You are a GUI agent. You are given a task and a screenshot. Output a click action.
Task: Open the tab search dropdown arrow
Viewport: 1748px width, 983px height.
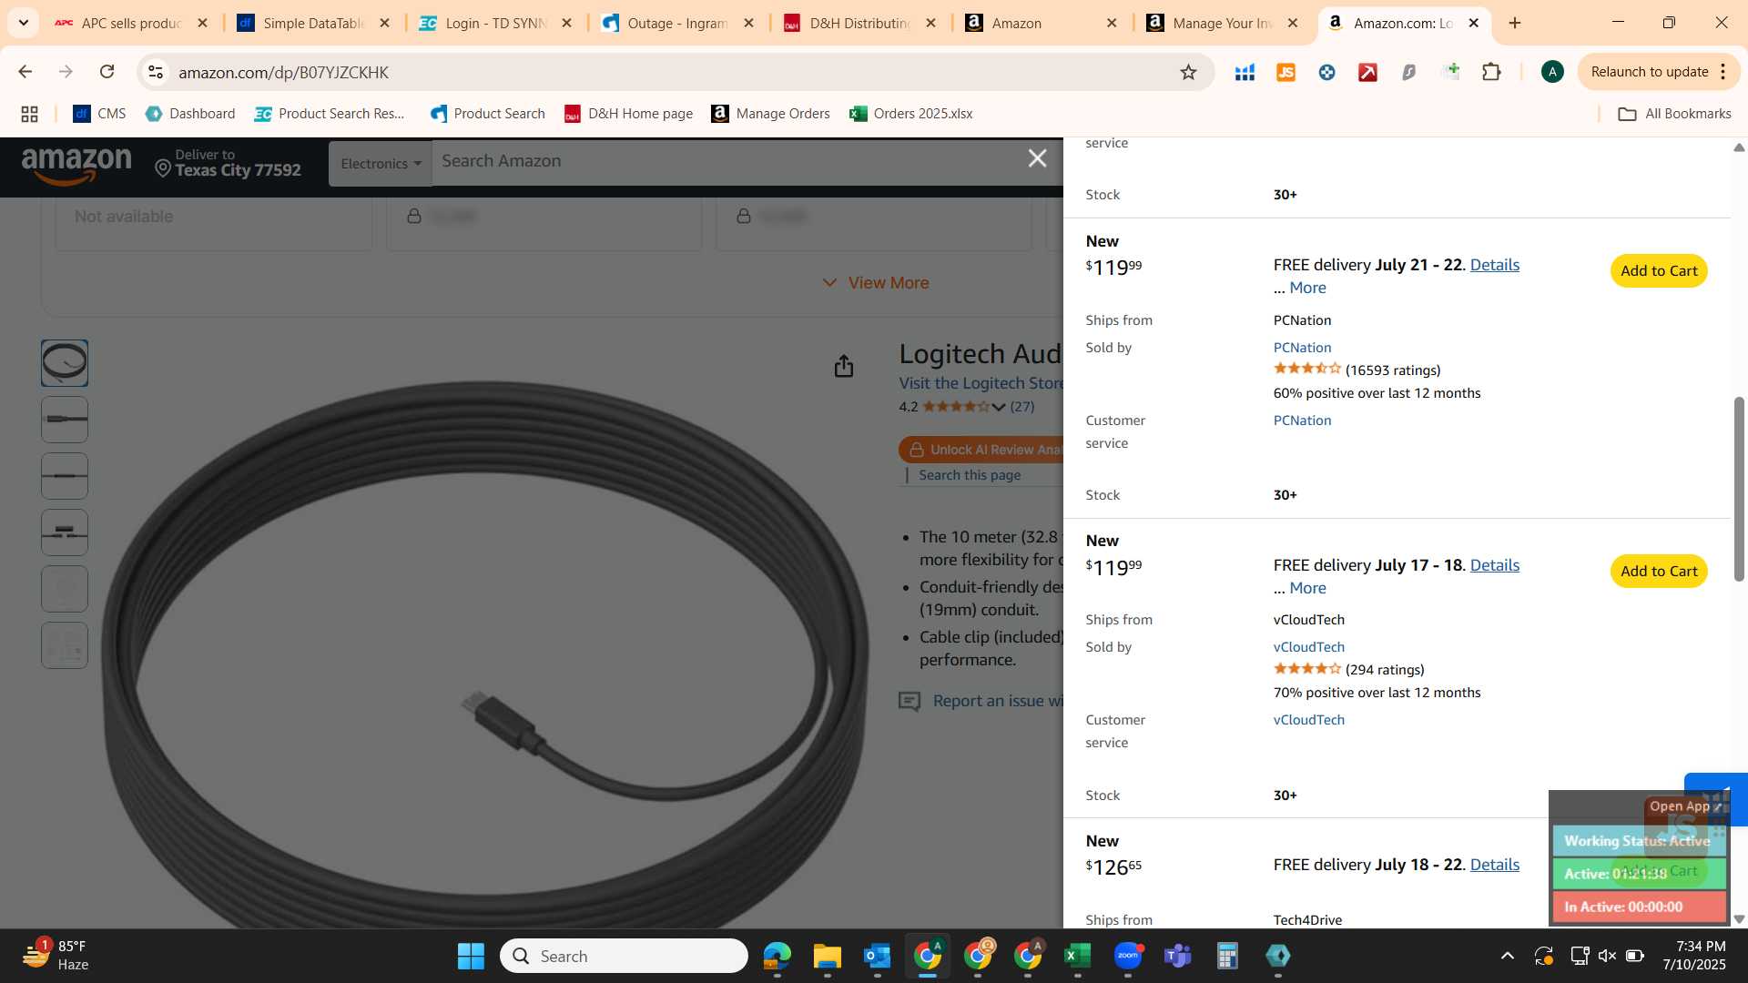click(23, 23)
